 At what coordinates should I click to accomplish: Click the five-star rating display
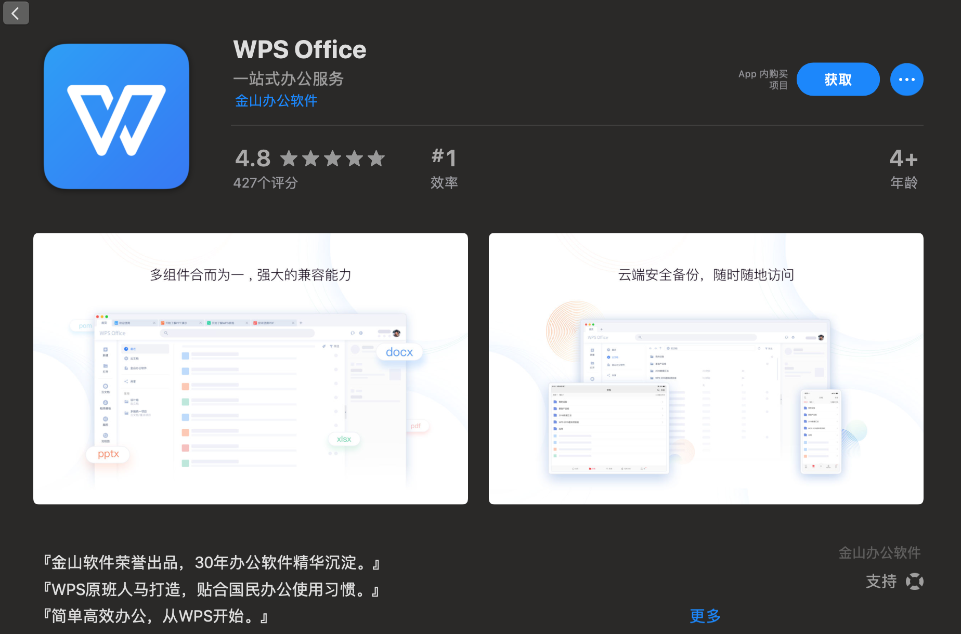[333, 158]
